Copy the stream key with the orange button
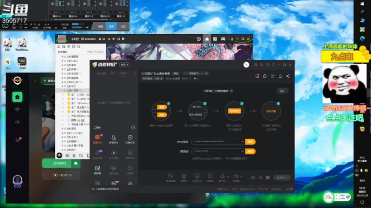 point(250,152)
